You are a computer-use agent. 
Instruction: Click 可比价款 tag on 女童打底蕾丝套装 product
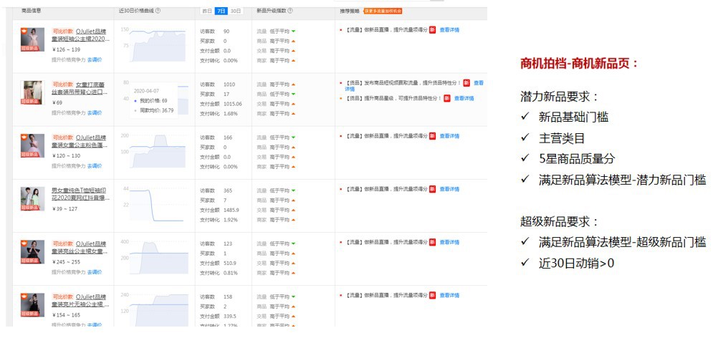(63, 84)
